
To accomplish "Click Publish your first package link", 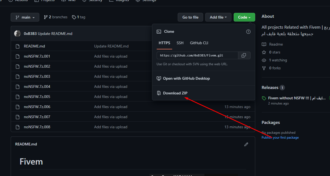I will click(x=280, y=138).
